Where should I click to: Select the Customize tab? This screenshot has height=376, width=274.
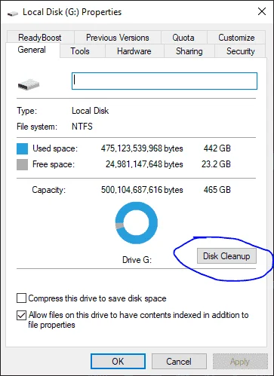click(x=236, y=38)
